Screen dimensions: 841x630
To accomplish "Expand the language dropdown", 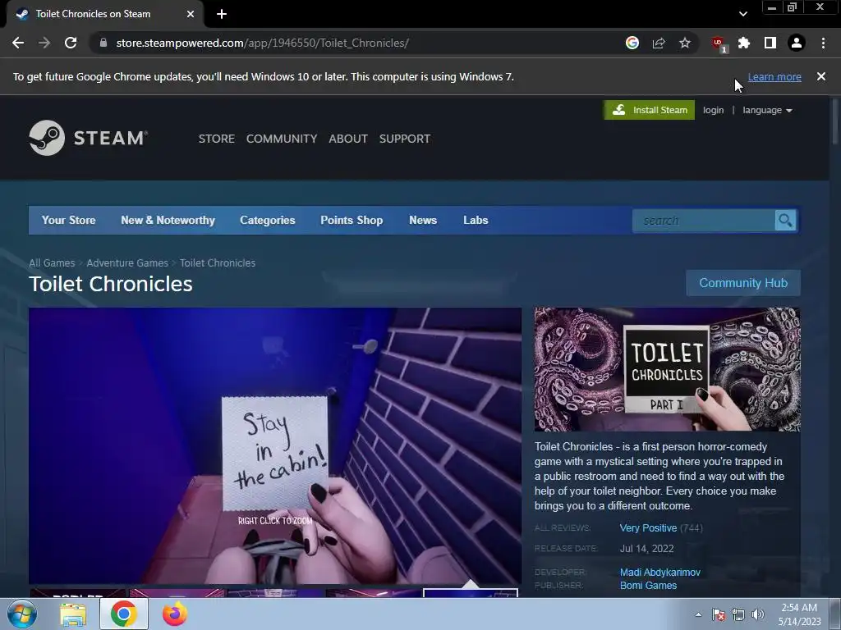I will coord(768,110).
